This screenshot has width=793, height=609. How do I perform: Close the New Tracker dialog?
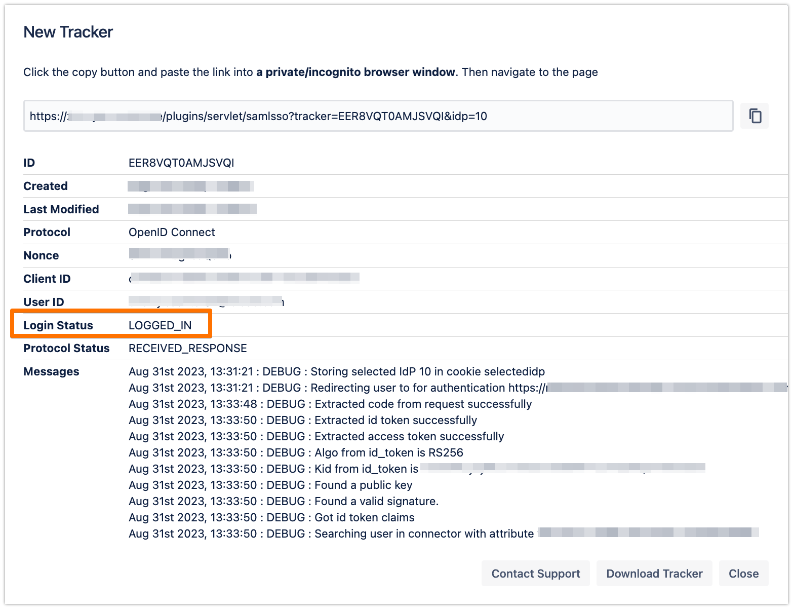pos(743,574)
